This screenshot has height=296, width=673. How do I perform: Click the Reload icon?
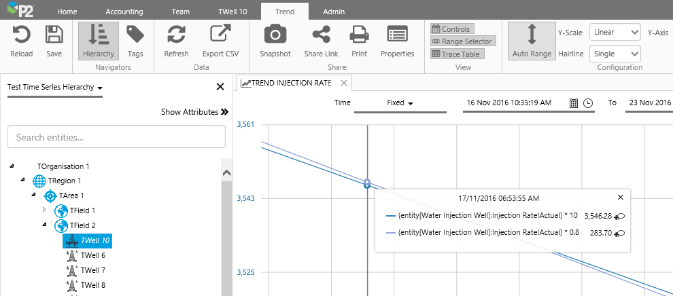point(22,35)
